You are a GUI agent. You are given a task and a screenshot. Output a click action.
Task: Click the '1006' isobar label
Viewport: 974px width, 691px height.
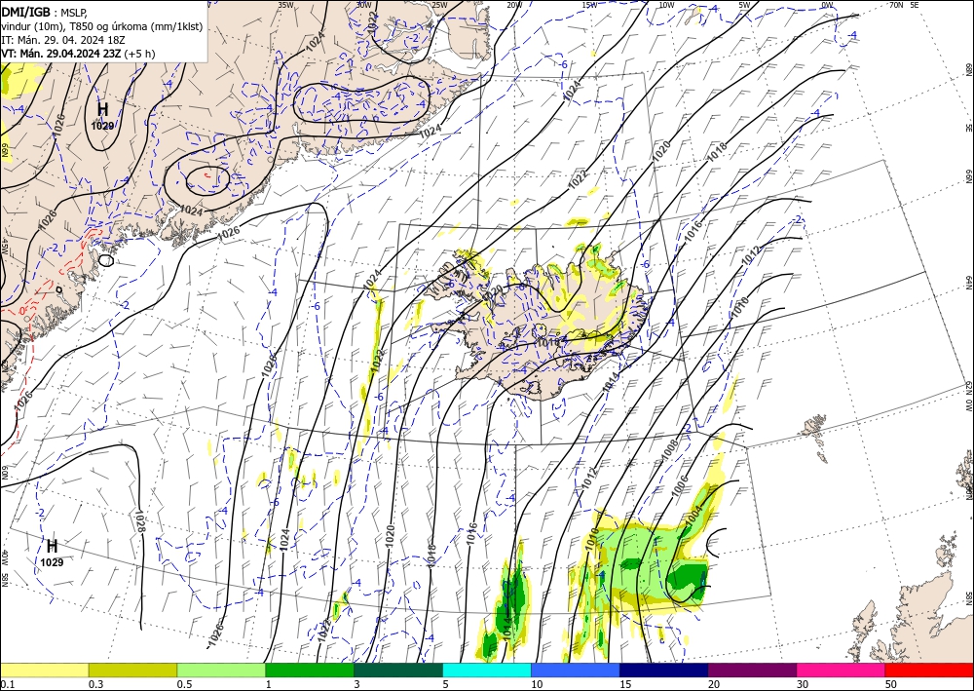click(680, 485)
